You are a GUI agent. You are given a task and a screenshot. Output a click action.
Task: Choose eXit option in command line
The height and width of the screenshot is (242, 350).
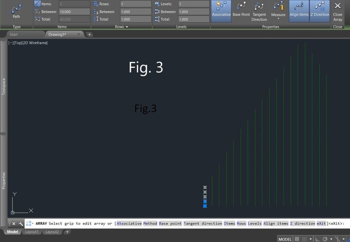(x=321, y=224)
